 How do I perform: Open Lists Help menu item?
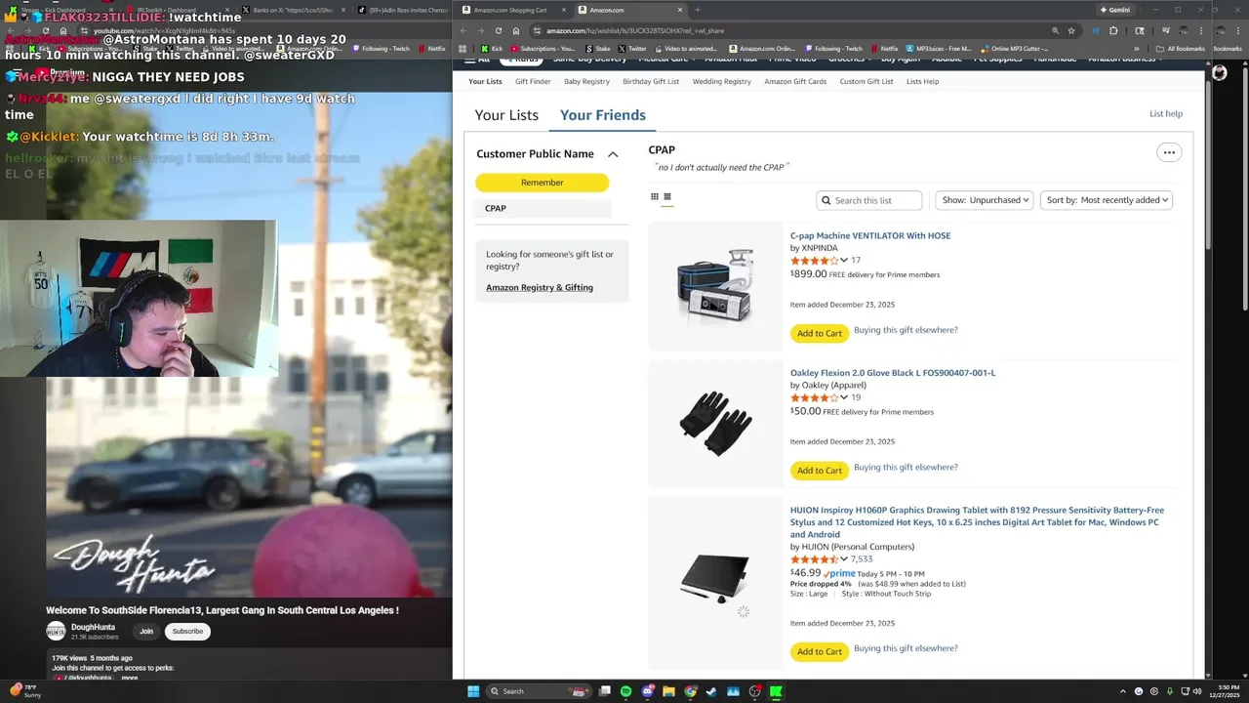point(922,81)
